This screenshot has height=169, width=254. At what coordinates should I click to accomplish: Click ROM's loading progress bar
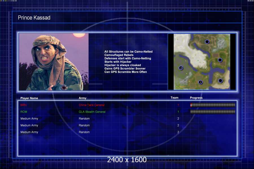(x=213, y=112)
